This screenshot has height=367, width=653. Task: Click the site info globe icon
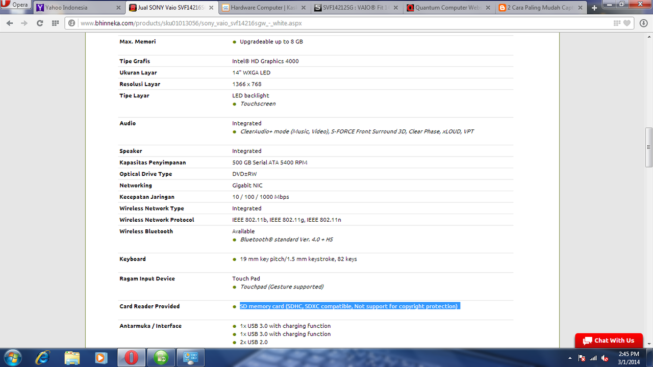click(72, 23)
